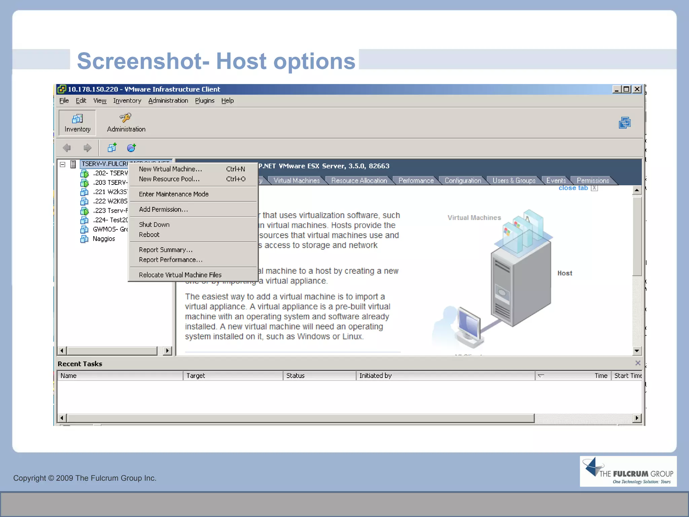689x517 pixels.
Task: Click the Time column header
Action: (x=573, y=376)
